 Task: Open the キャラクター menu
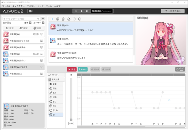[x=18, y=6]
